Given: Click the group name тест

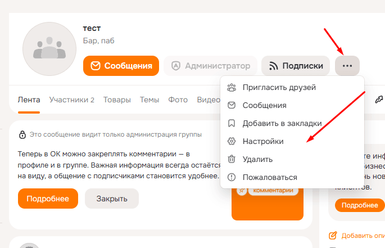Looking at the screenshot, I should 92,28.
